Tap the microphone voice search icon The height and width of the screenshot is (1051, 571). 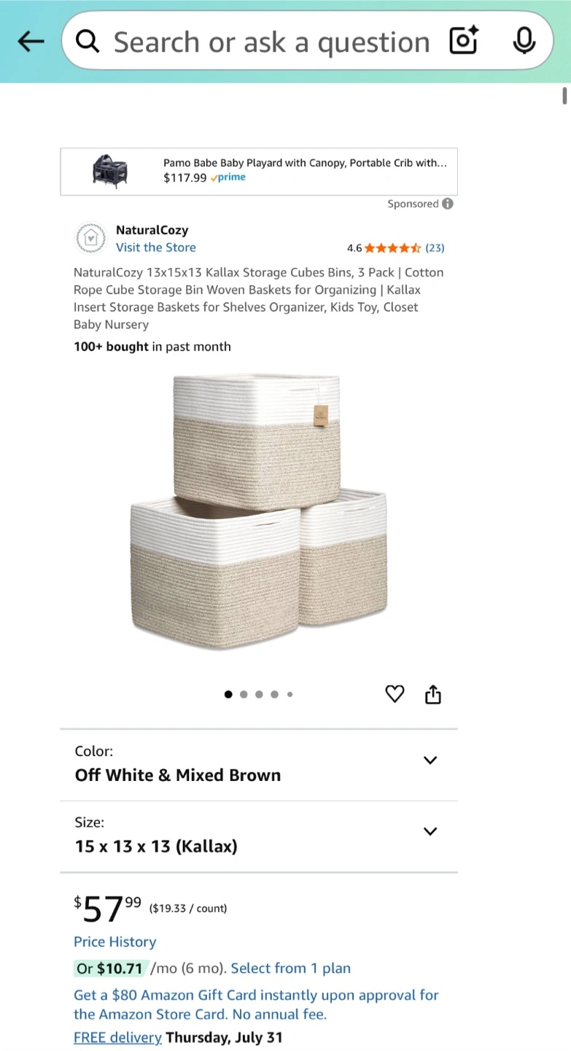[x=524, y=41]
